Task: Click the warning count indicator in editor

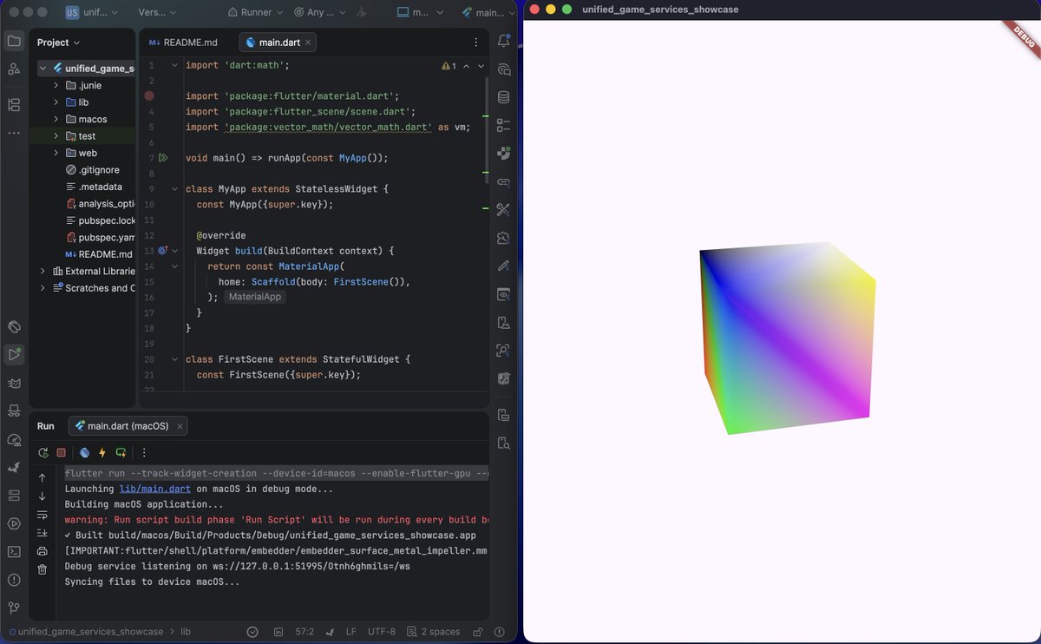Action: (449, 66)
